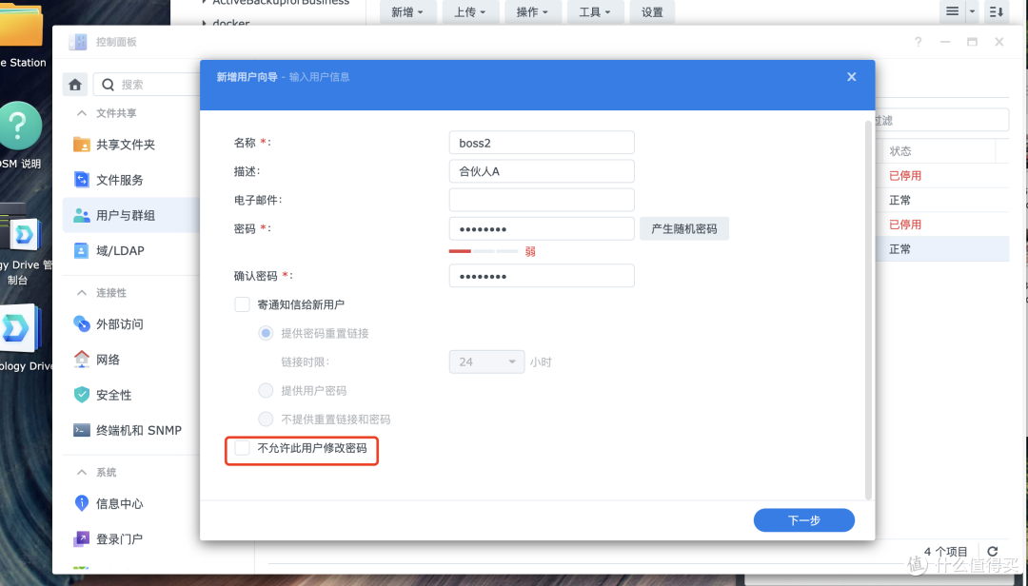Screen dimensions: 1028x586
Task: Click the dialog's vertical scrollbar
Action: 869,311
